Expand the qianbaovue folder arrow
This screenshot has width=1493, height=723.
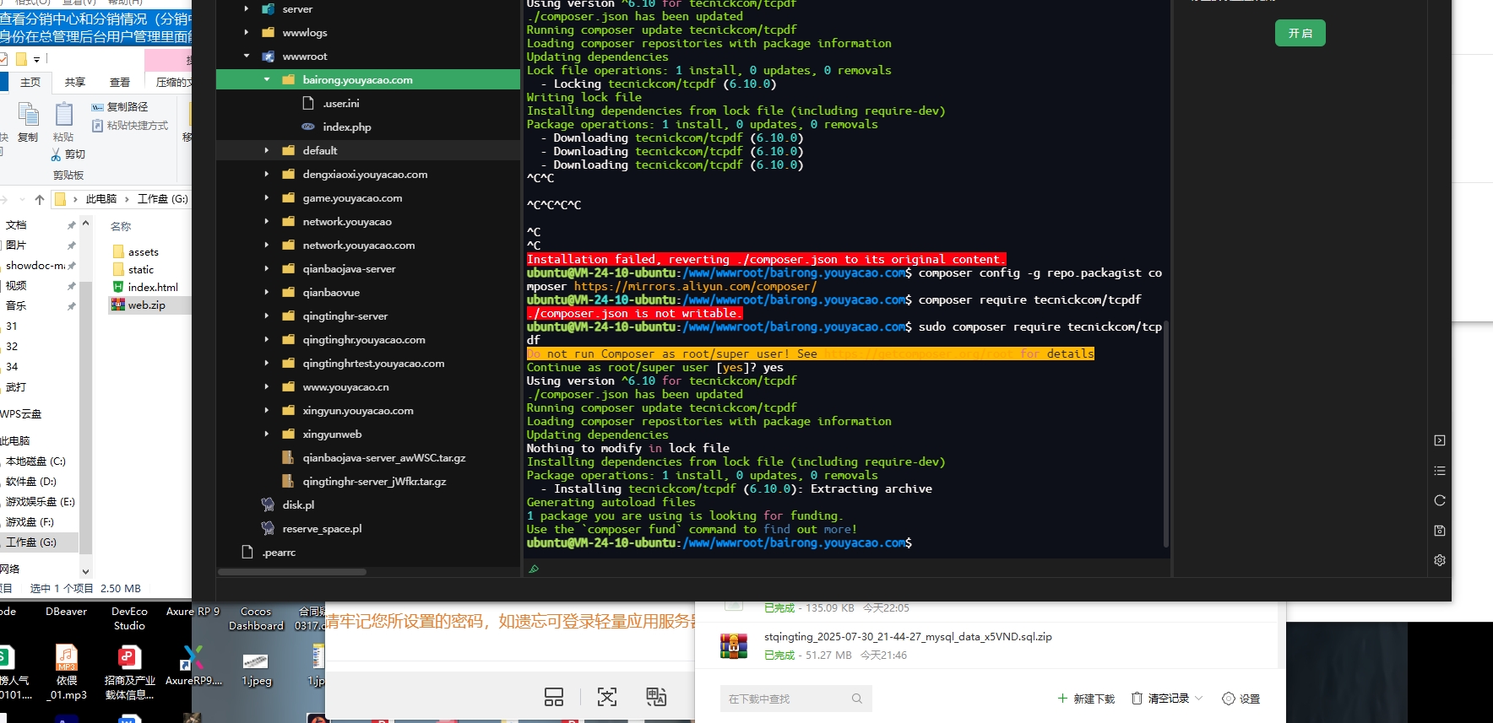click(x=267, y=293)
